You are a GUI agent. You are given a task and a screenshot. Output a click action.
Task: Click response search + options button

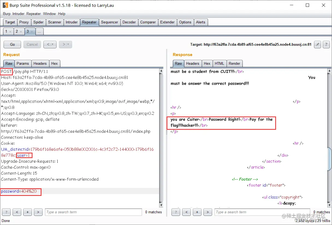click(x=197, y=212)
